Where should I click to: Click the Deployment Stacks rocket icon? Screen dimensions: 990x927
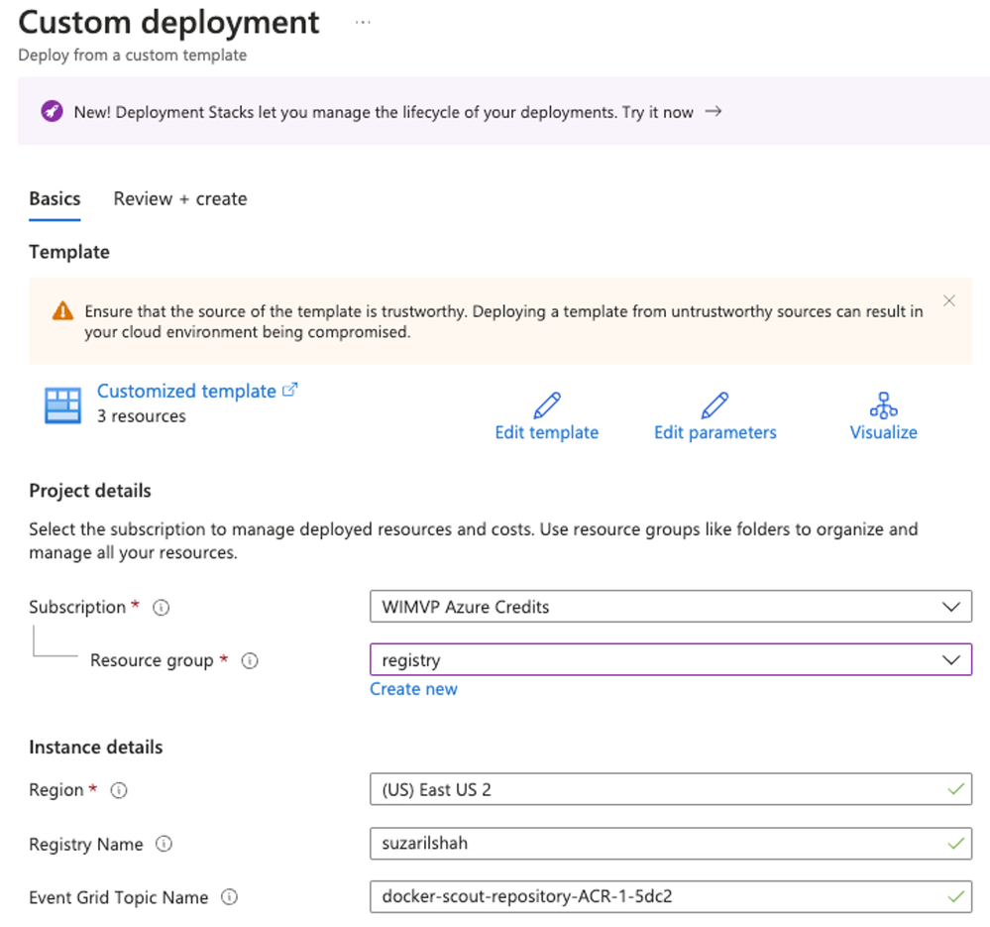pyautogui.click(x=52, y=112)
